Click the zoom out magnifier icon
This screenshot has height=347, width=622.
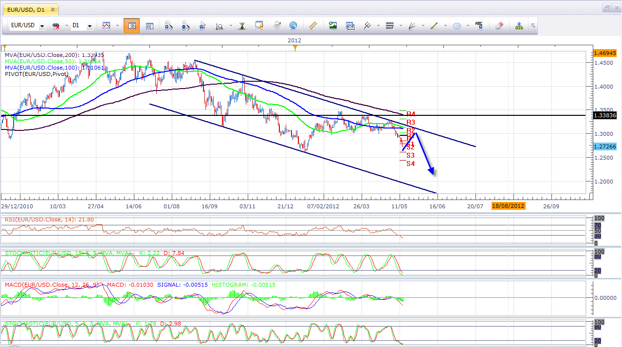coord(185,26)
